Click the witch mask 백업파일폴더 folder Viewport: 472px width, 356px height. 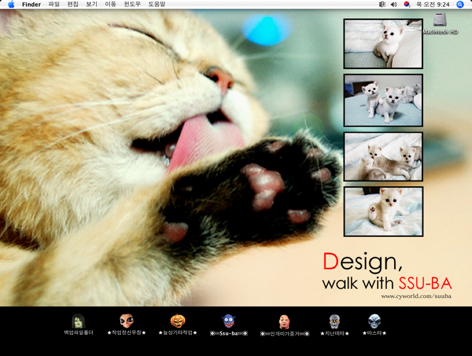pyautogui.click(x=78, y=321)
